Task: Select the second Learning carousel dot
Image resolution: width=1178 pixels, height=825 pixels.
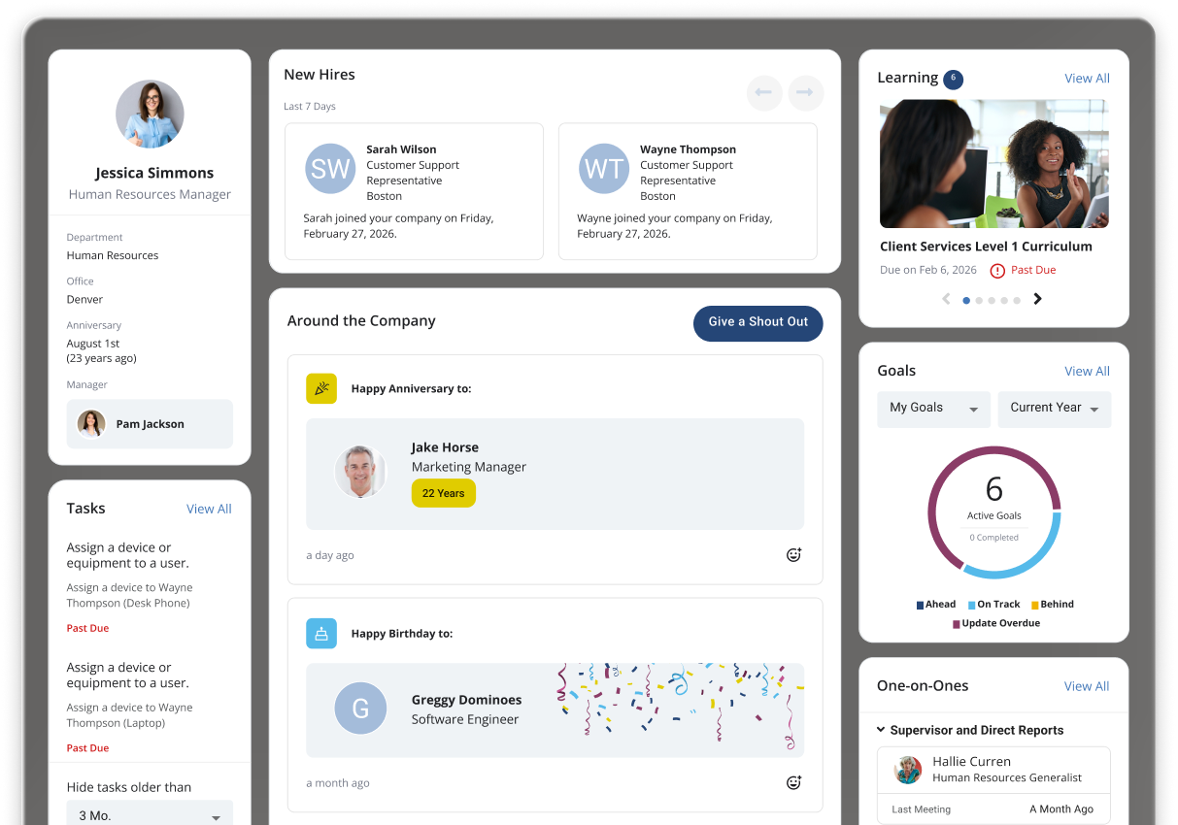Action: [979, 301]
